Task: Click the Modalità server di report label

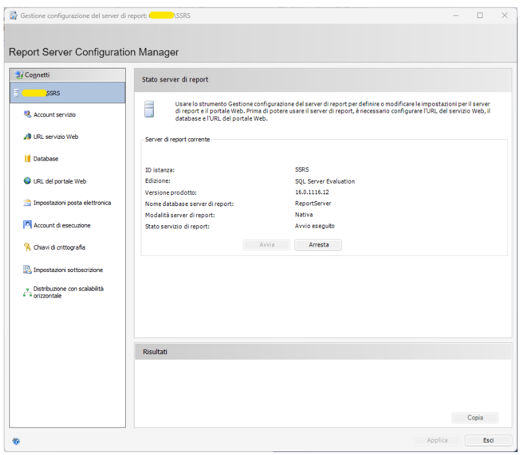Action: click(x=180, y=215)
